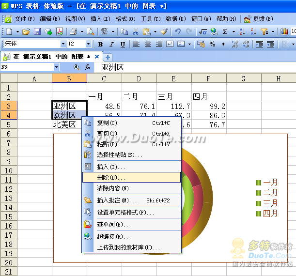
Task: Click the Export to PDF icon
Action: [59, 31]
